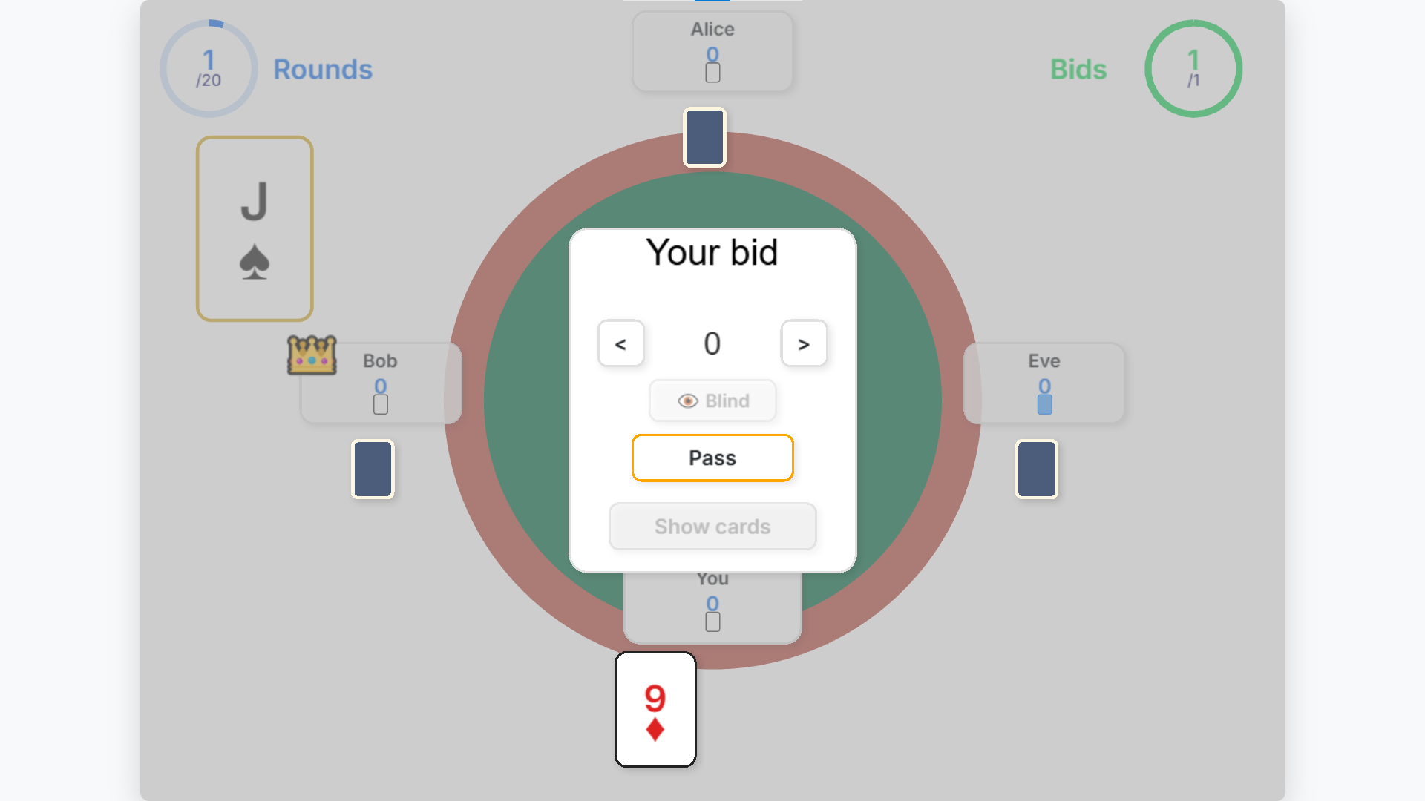Increase bid with right arrow
The height and width of the screenshot is (801, 1425).
point(804,343)
